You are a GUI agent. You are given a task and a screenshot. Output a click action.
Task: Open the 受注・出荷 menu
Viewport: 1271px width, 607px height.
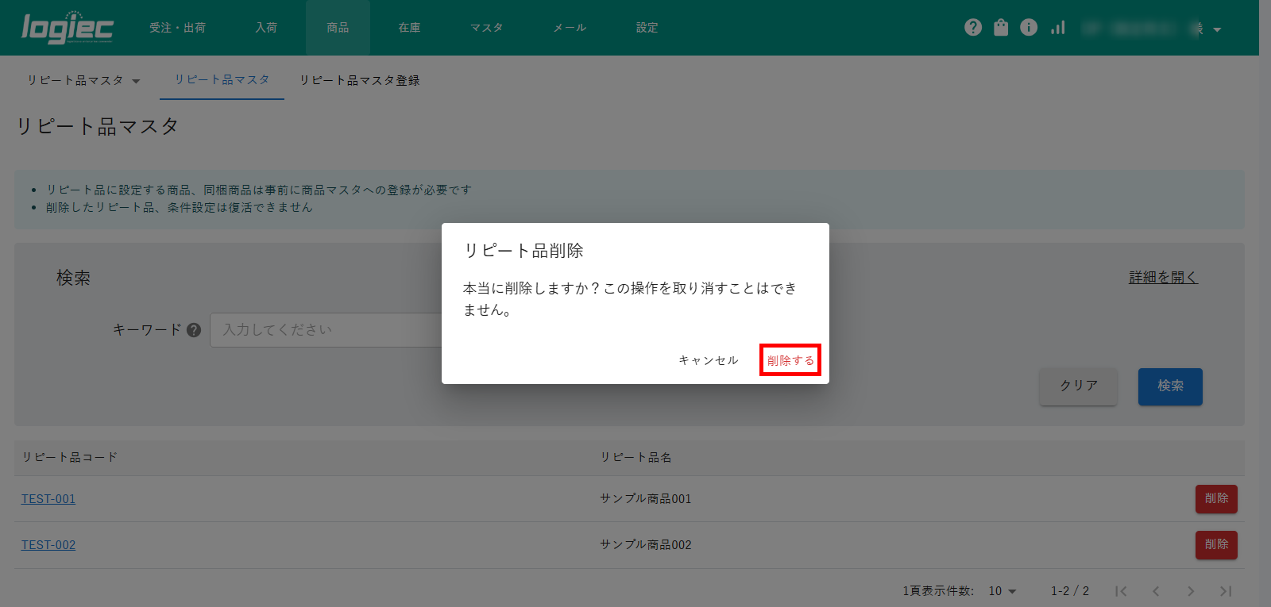[x=177, y=28]
